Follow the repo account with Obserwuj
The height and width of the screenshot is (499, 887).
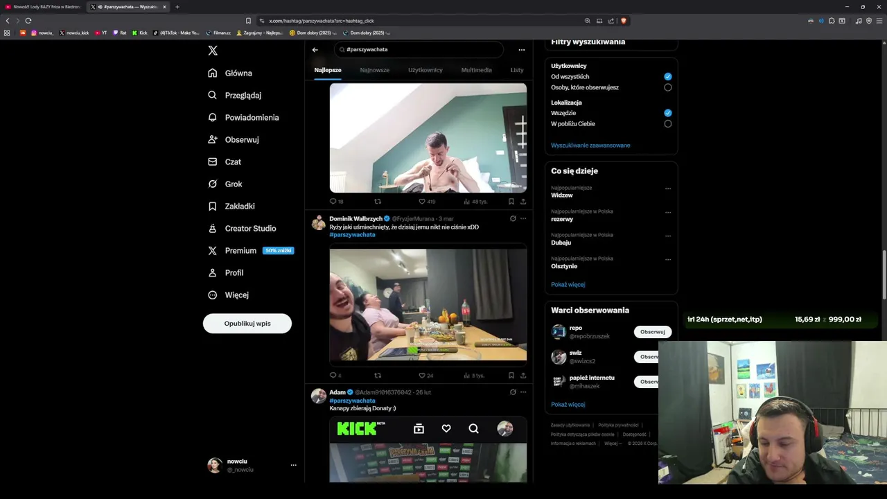point(653,332)
